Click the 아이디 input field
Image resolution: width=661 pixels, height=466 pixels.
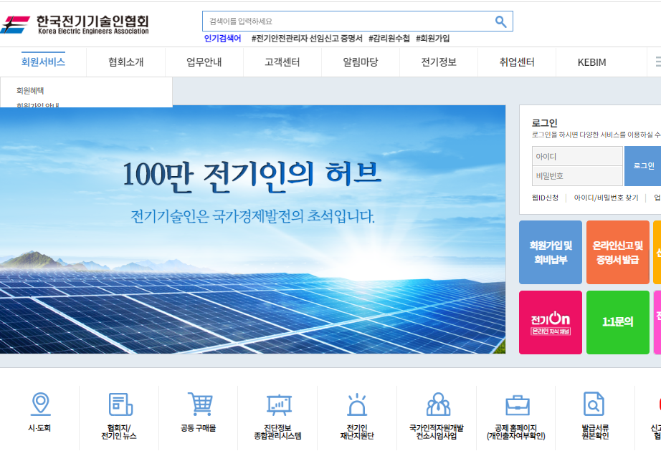click(577, 156)
